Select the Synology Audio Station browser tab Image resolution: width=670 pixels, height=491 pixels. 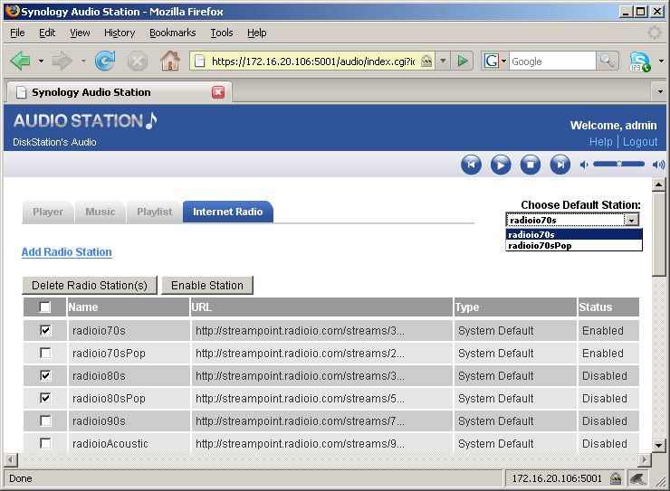point(120,92)
